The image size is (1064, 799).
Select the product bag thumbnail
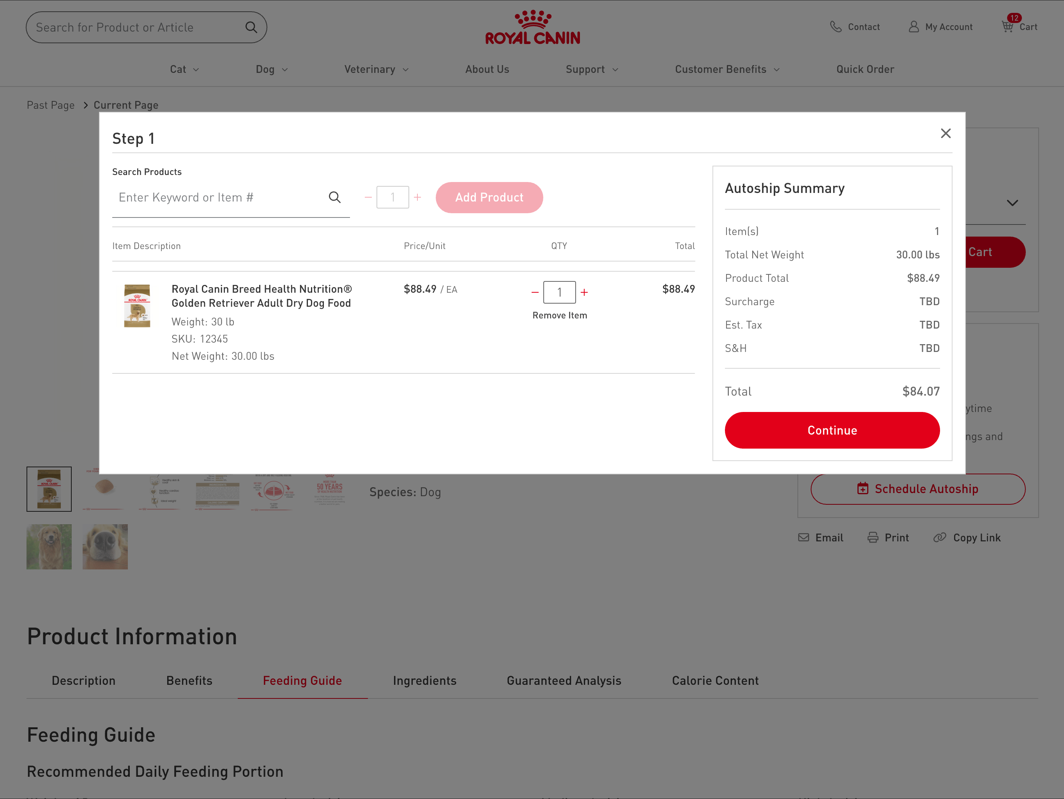pos(49,489)
